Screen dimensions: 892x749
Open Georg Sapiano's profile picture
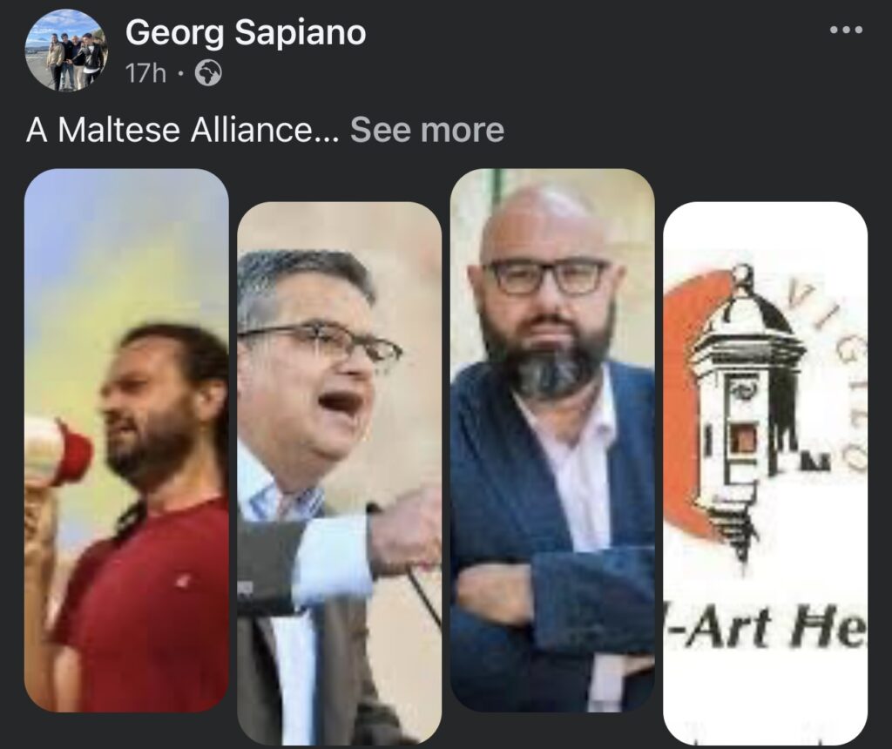point(66,50)
